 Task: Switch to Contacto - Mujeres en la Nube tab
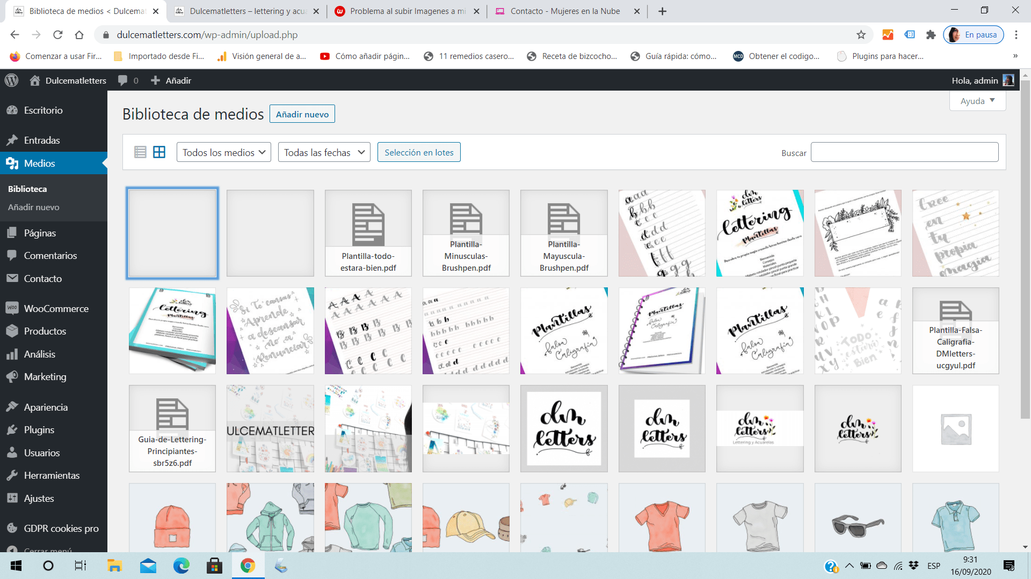pos(567,11)
